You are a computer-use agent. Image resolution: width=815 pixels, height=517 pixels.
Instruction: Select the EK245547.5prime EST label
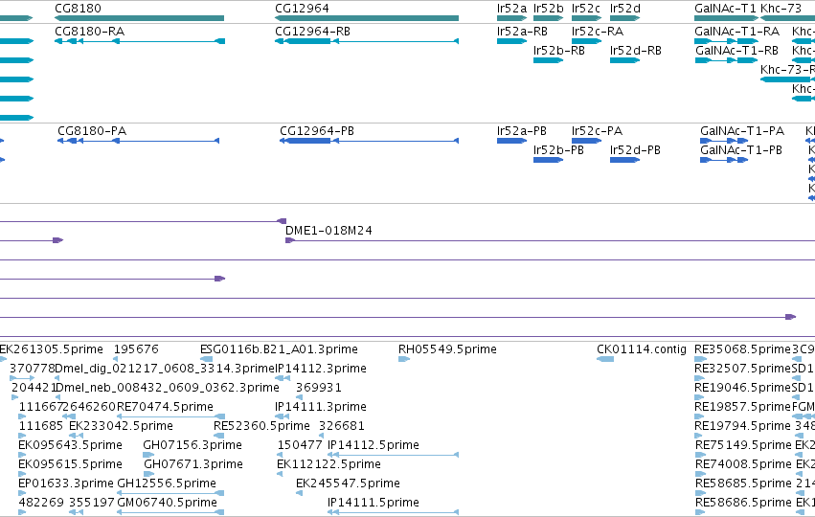pyautogui.click(x=348, y=483)
